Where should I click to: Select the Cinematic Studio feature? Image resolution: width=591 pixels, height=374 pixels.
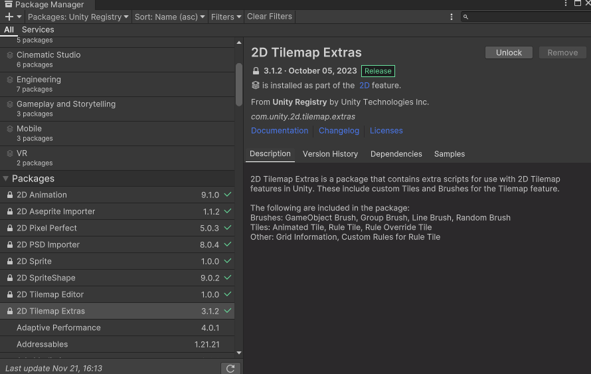point(118,60)
